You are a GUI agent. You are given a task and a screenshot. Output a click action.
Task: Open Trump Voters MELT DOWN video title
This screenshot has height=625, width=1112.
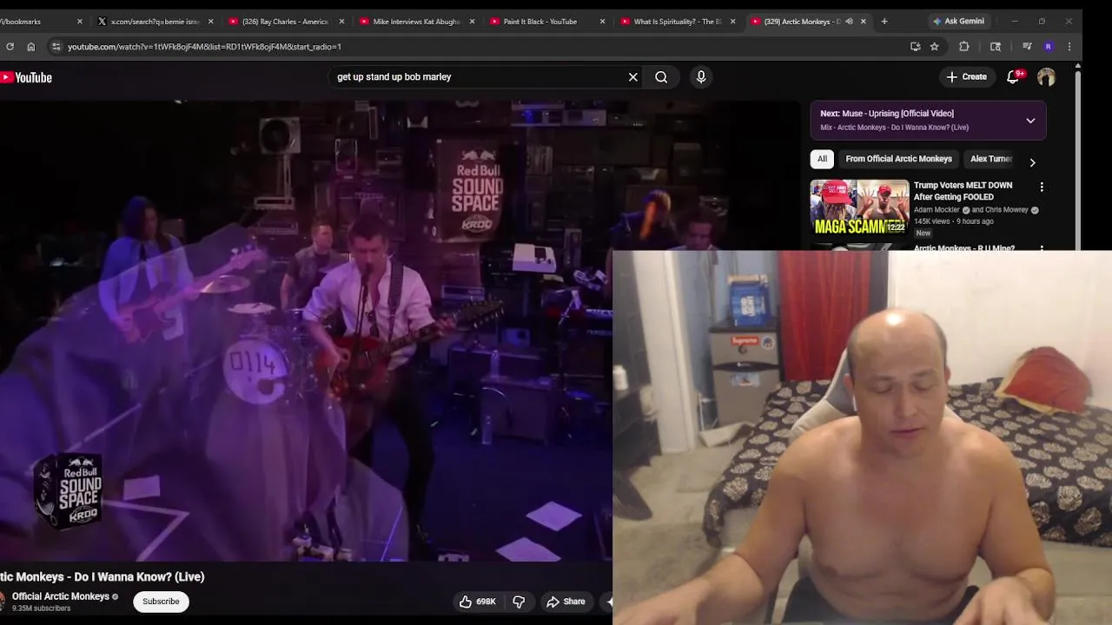(963, 191)
